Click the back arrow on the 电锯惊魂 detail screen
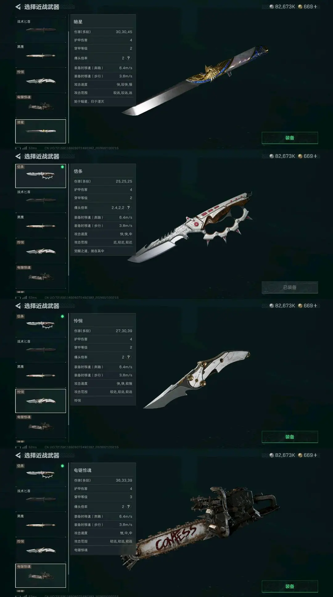Image resolution: width=333 pixels, height=597 pixels. 18,455
